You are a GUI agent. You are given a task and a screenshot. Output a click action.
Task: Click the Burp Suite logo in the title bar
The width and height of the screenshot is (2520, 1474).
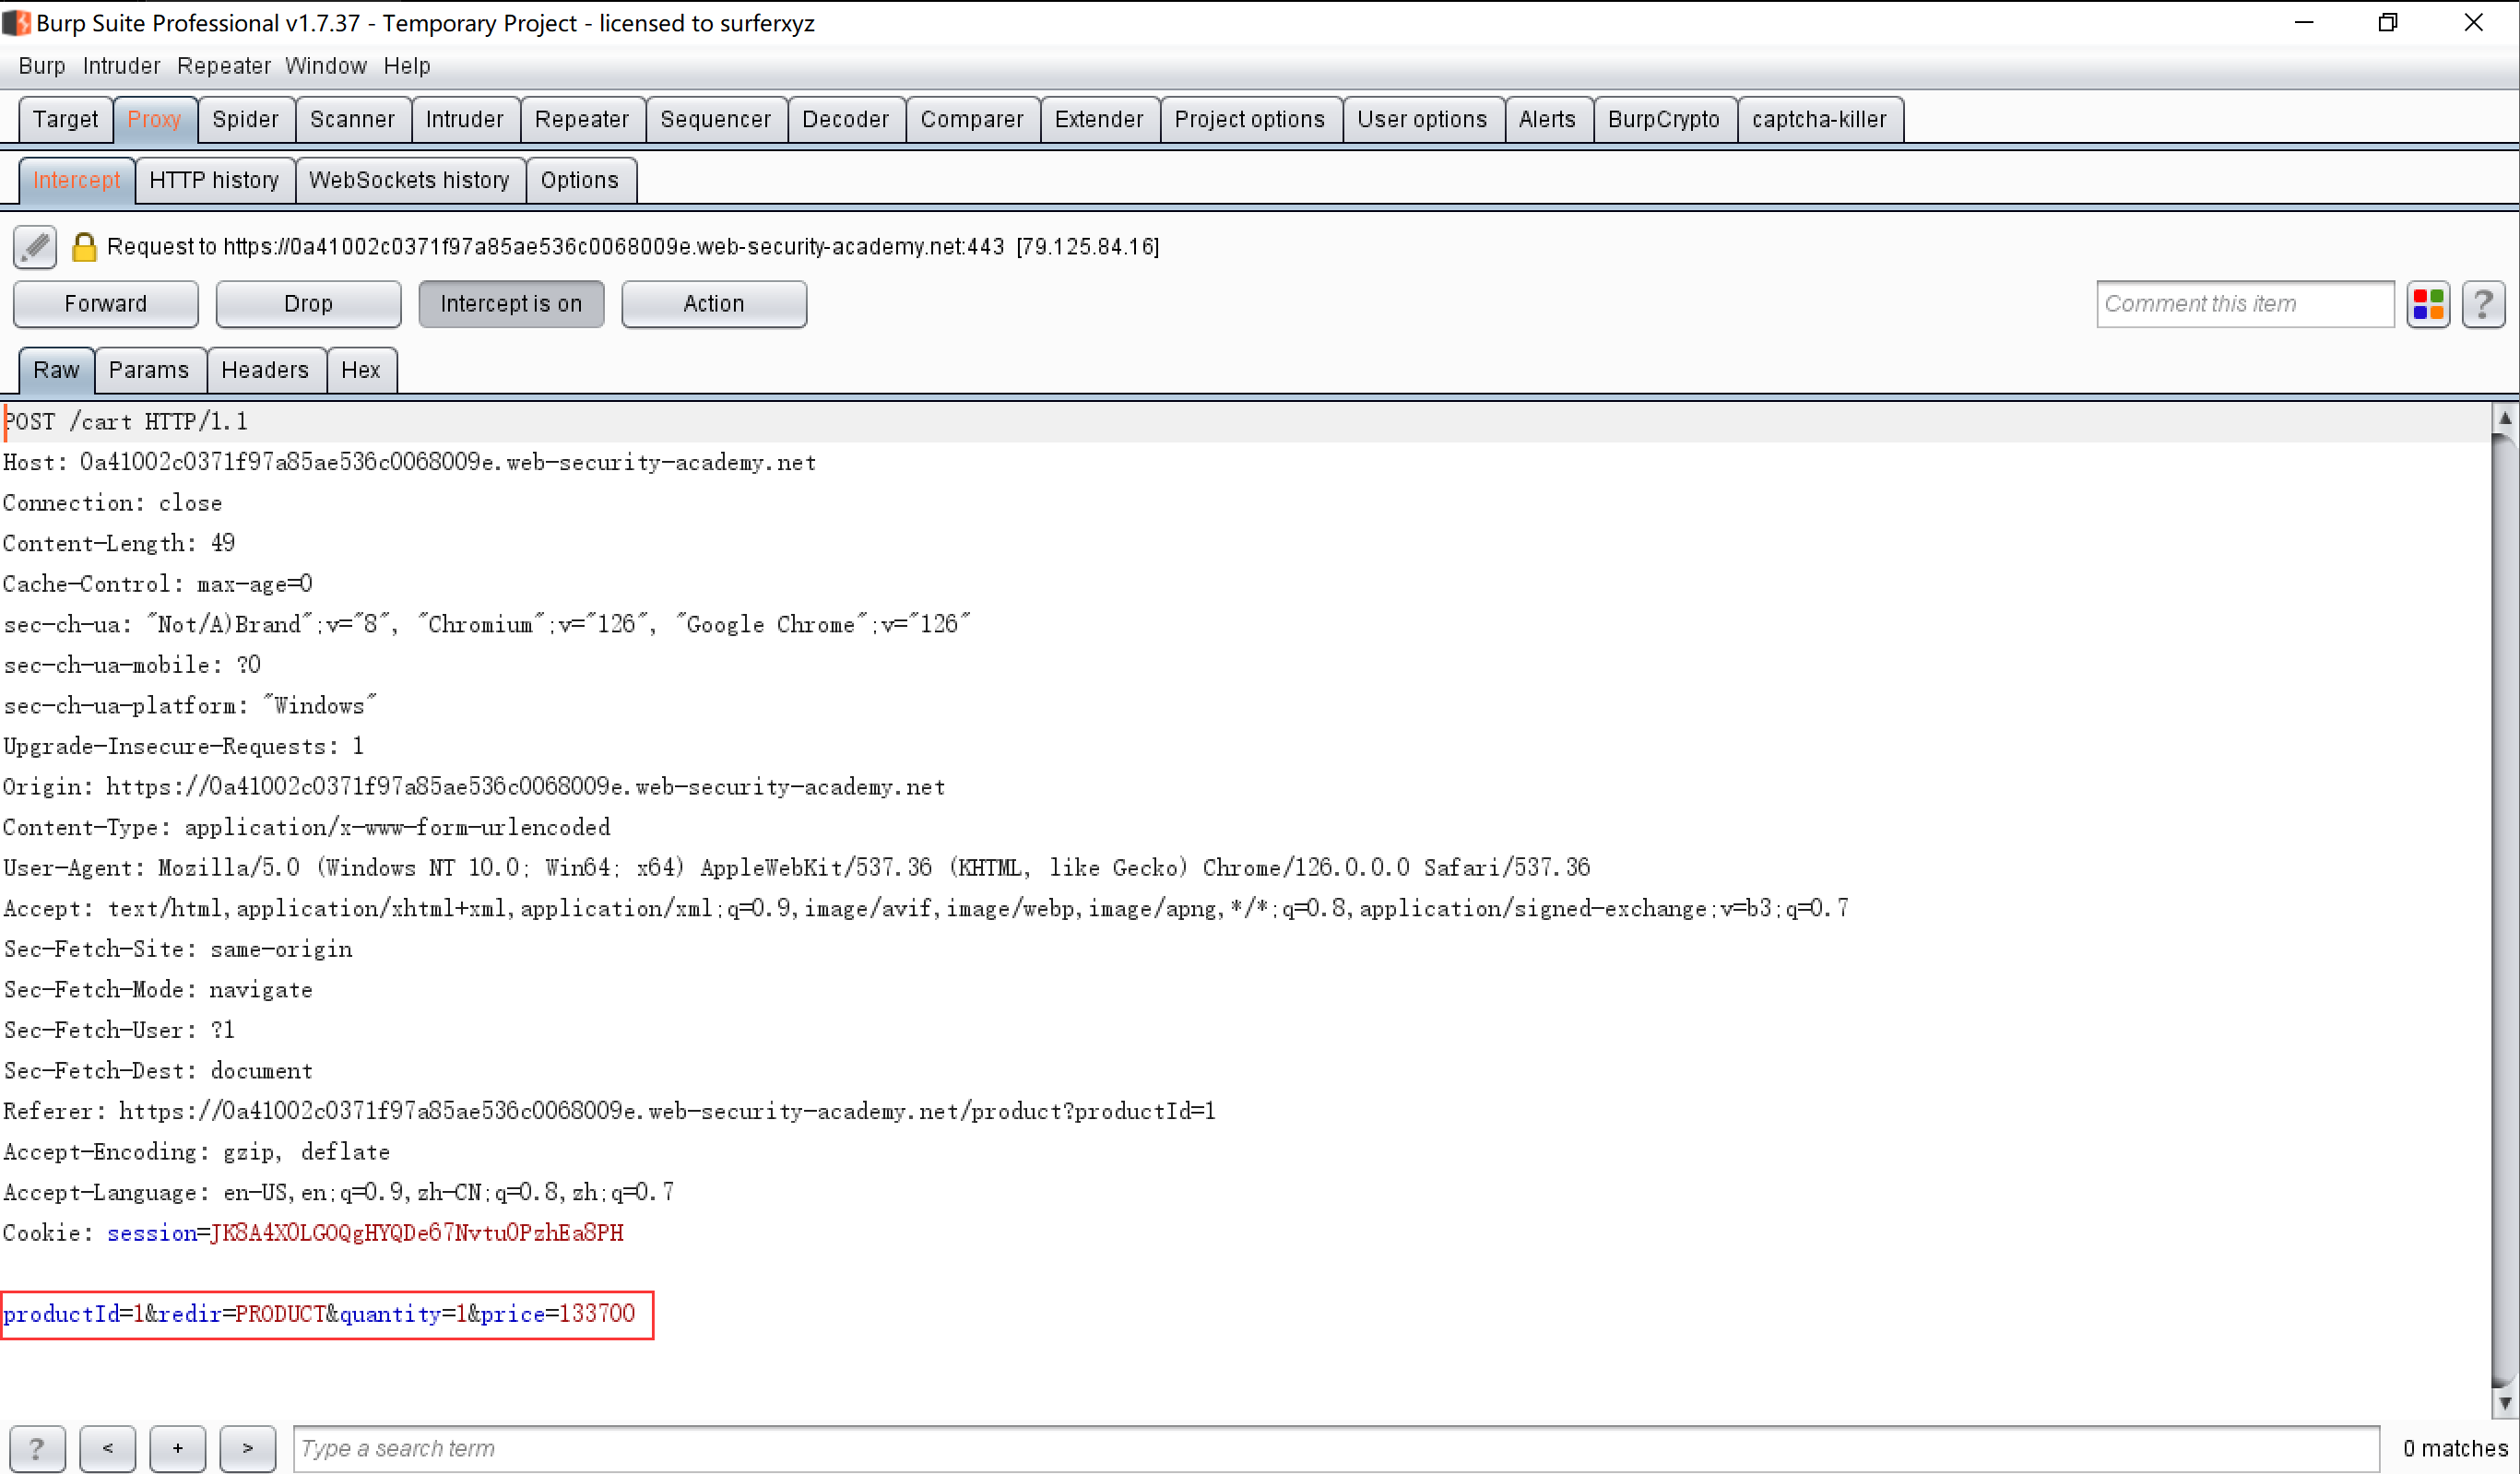16,22
